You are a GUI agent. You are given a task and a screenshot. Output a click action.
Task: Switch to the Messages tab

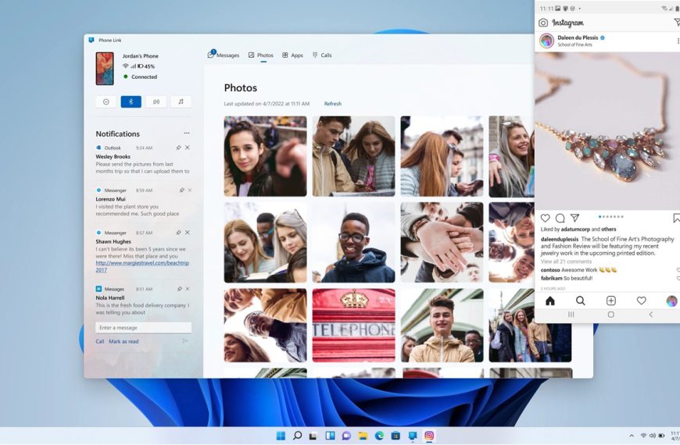click(224, 55)
